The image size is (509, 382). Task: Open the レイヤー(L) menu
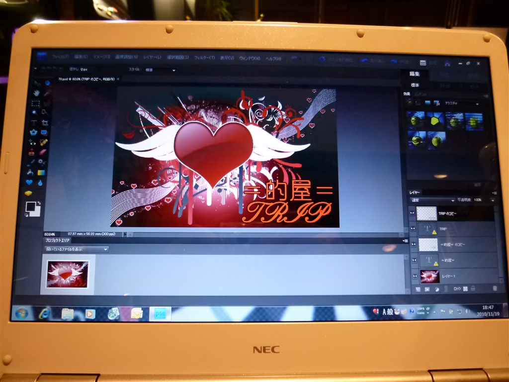(152, 57)
